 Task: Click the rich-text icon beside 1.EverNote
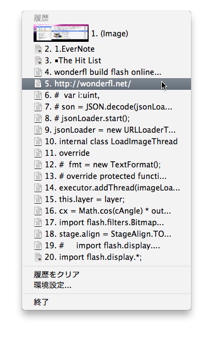tap(38, 49)
